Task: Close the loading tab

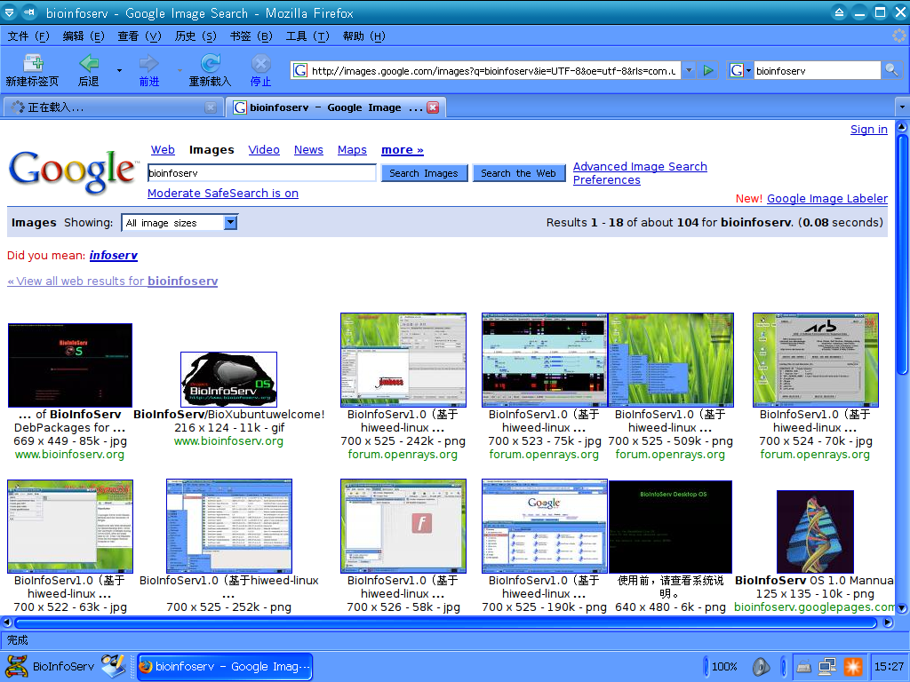Action: click(x=211, y=107)
